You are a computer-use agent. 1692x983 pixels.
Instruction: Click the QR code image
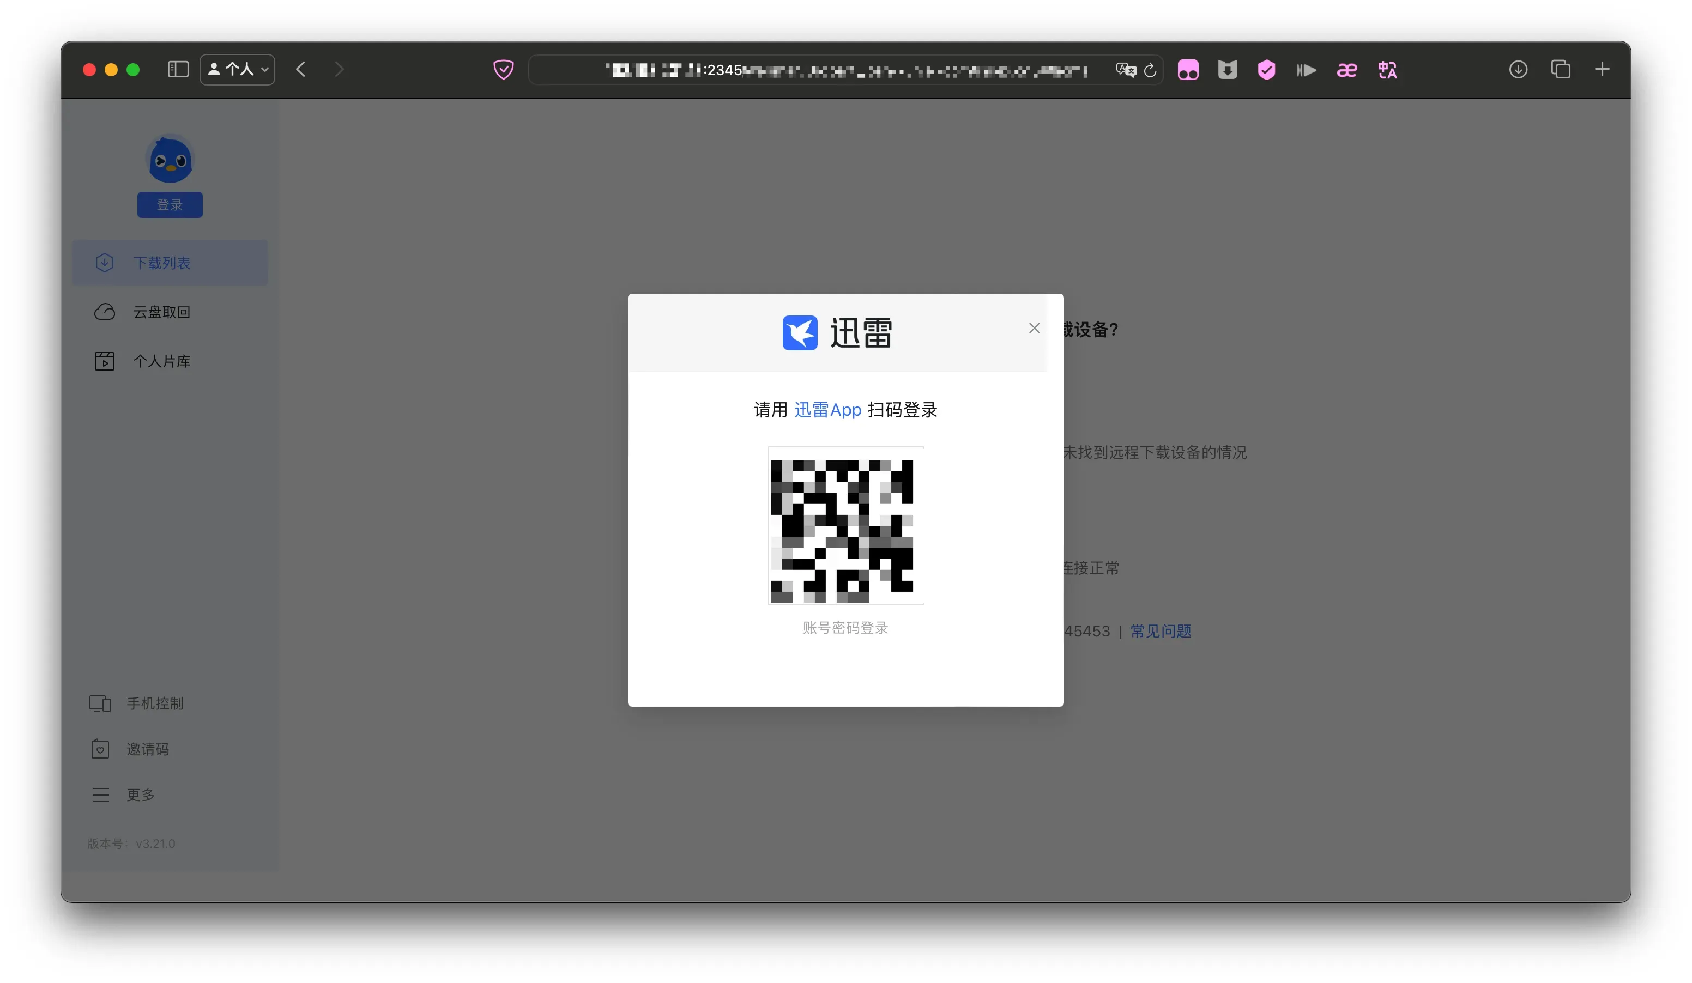click(x=845, y=525)
